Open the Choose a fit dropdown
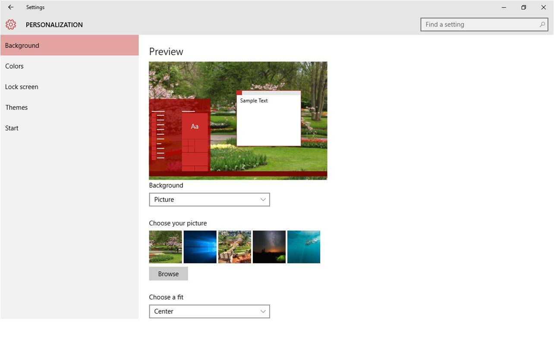The height and width of the screenshot is (345, 554). (x=209, y=311)
